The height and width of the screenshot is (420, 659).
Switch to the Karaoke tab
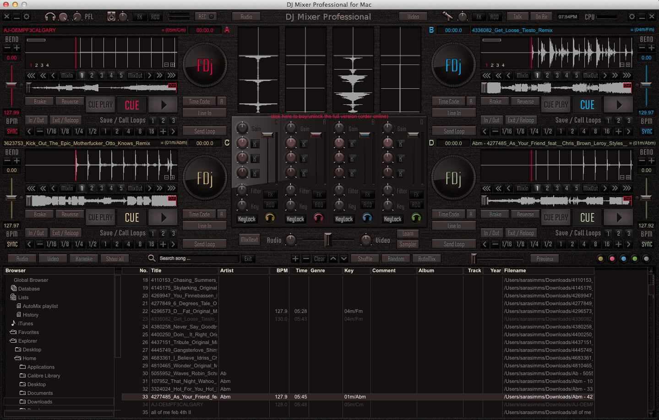point(84,258)
